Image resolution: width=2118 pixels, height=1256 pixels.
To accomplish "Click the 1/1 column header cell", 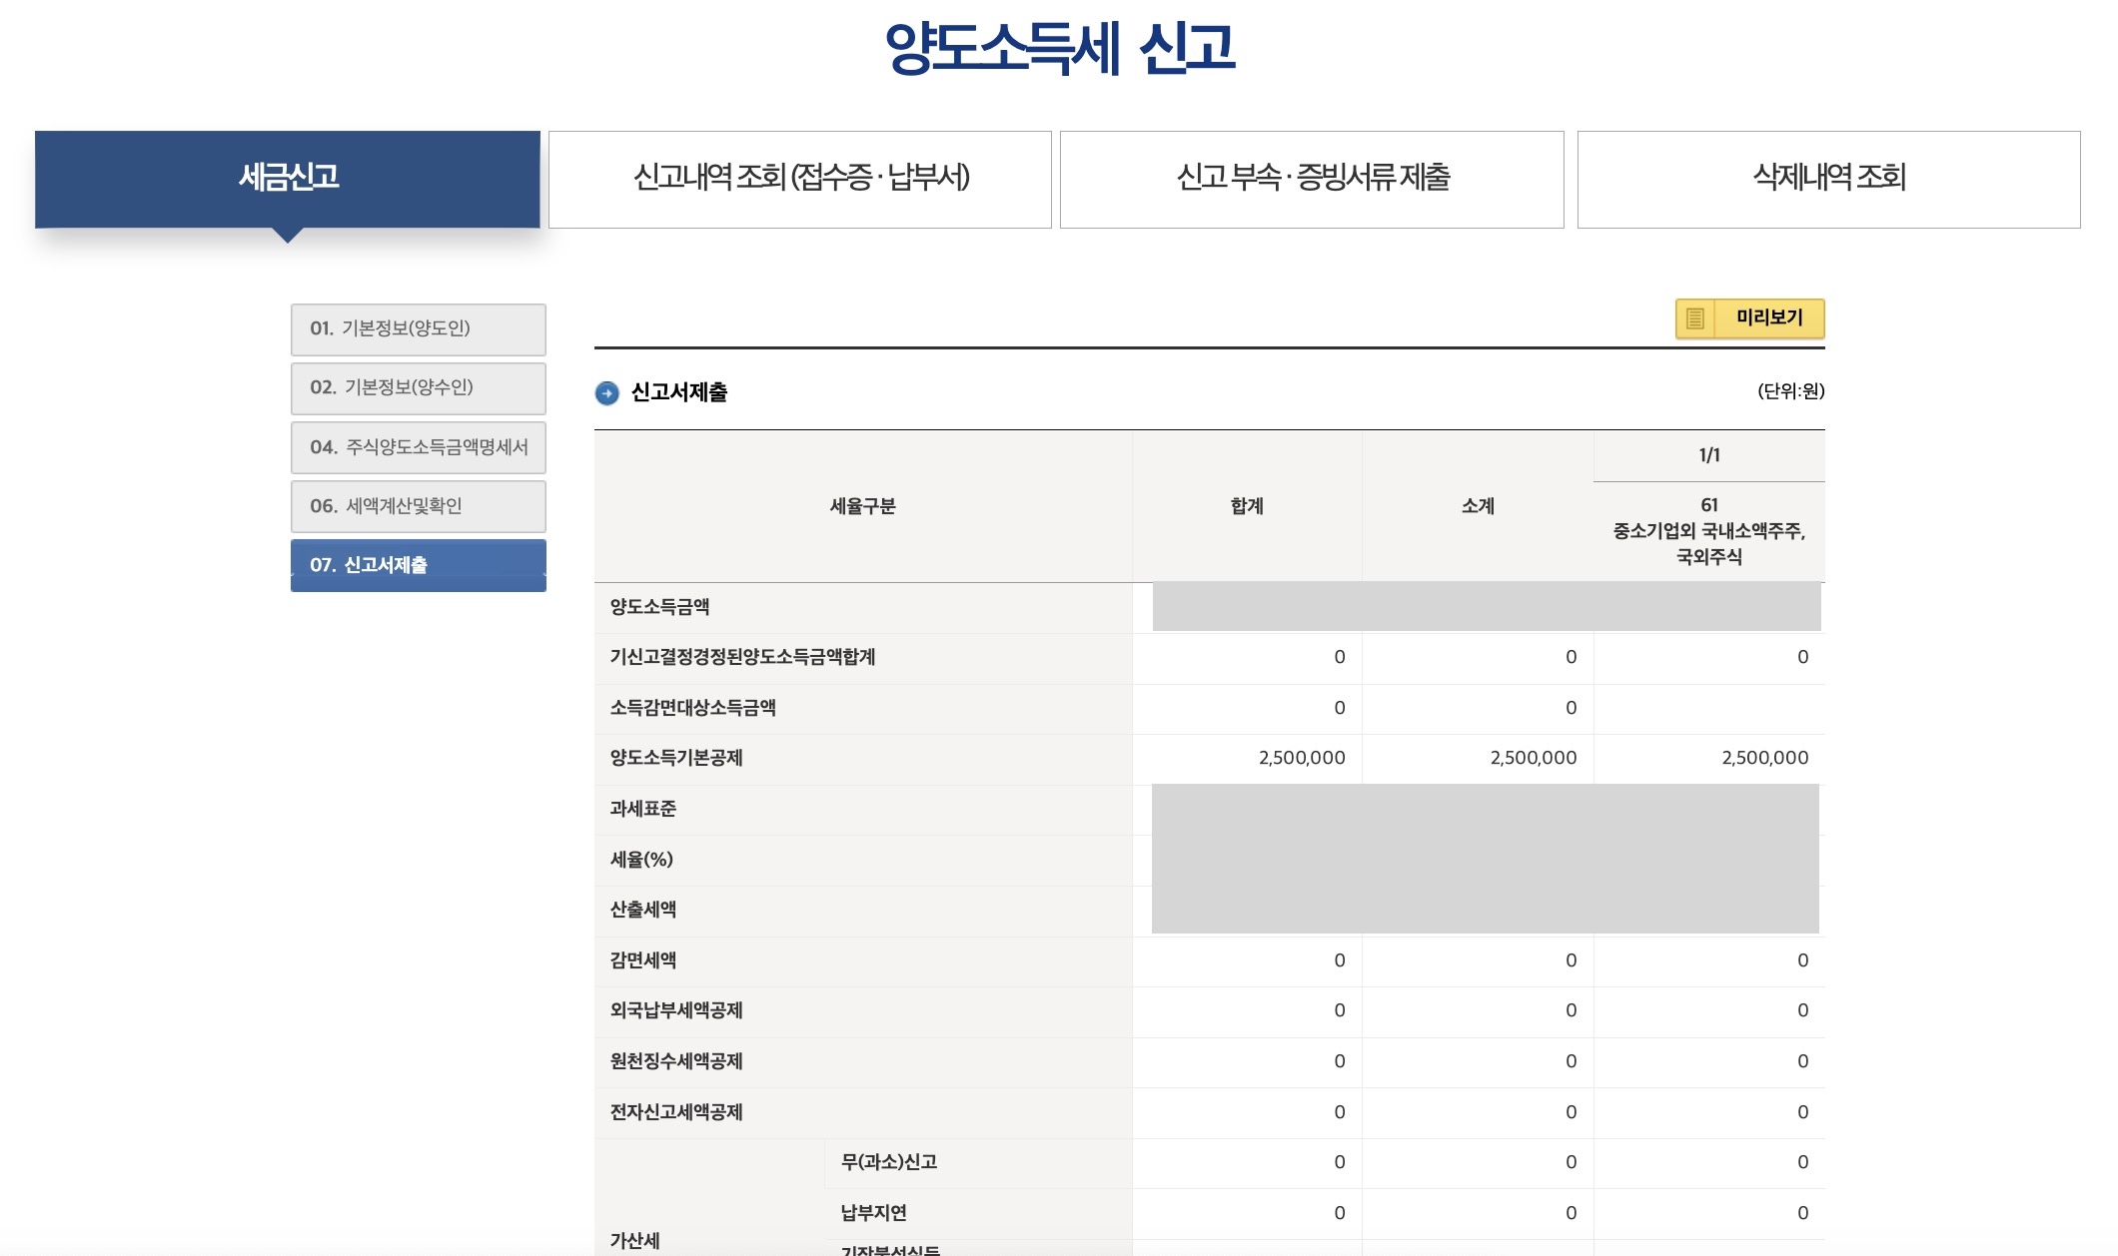I will 1708,455.
